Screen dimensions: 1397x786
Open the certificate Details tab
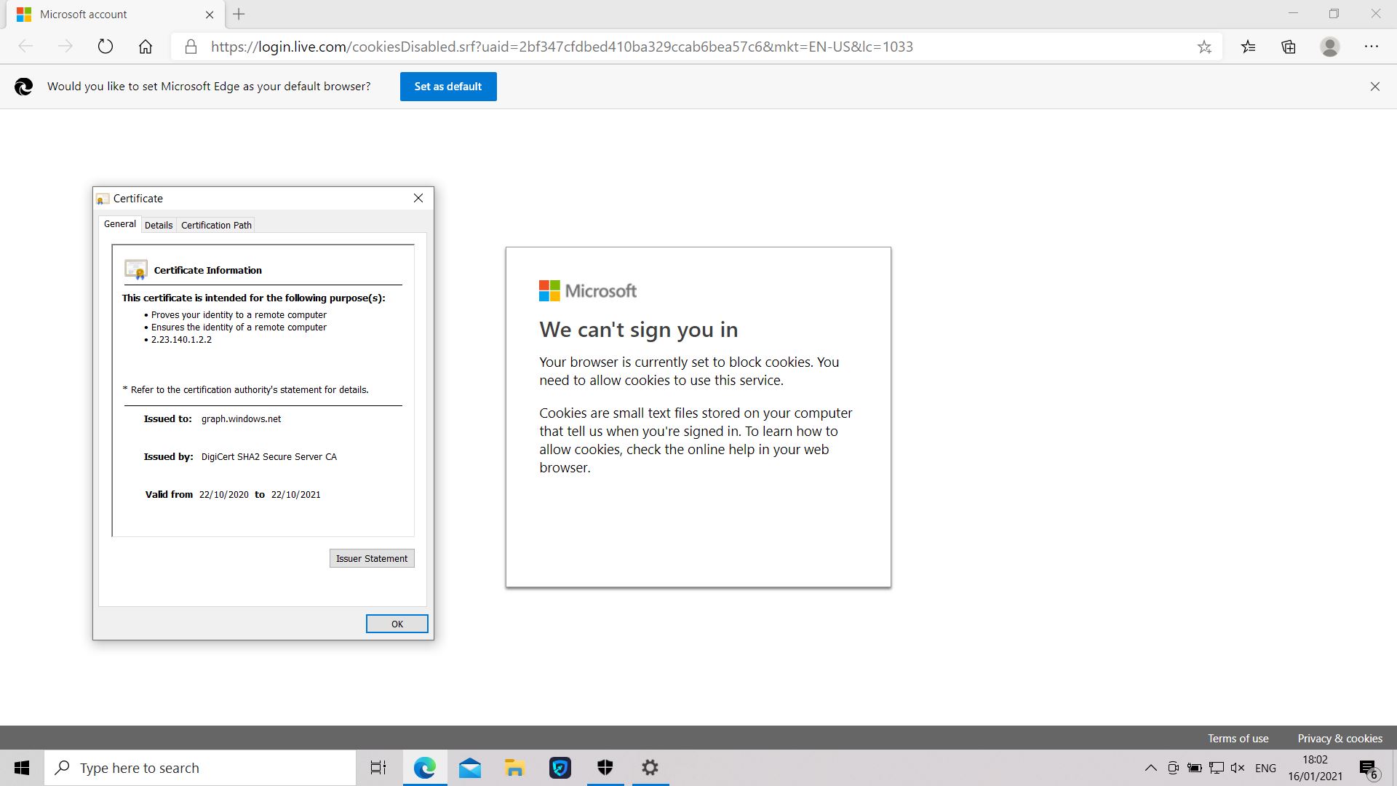pos(159,225)
